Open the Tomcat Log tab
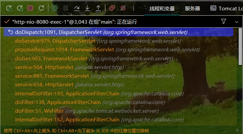This screenshot has height=134, width=243. click(x=227, y=9)
